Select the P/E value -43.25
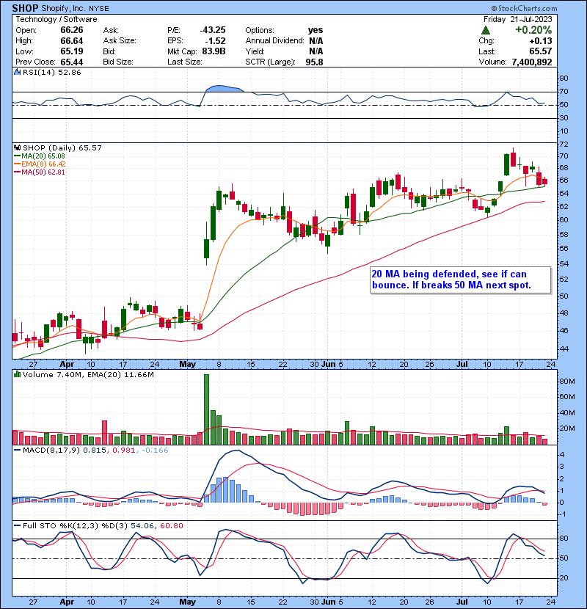587x609 pixels. (x=213, y=30)
